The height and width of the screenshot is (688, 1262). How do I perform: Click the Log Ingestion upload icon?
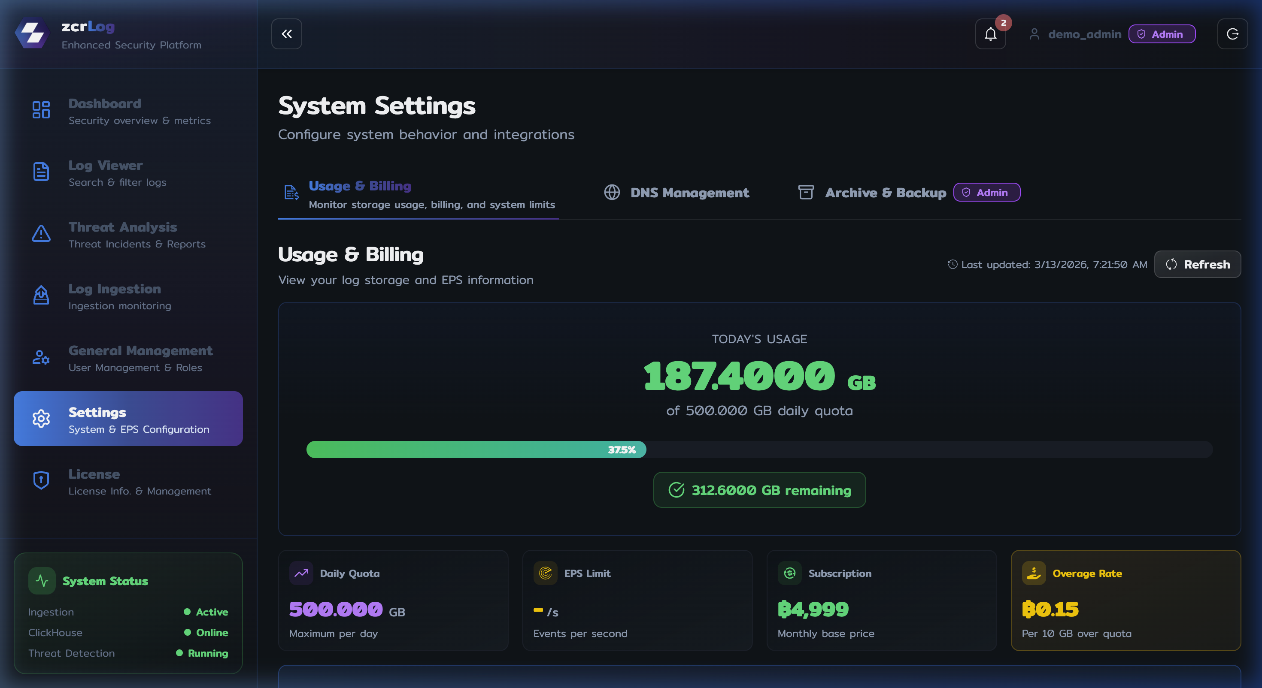tap(41, 295)
